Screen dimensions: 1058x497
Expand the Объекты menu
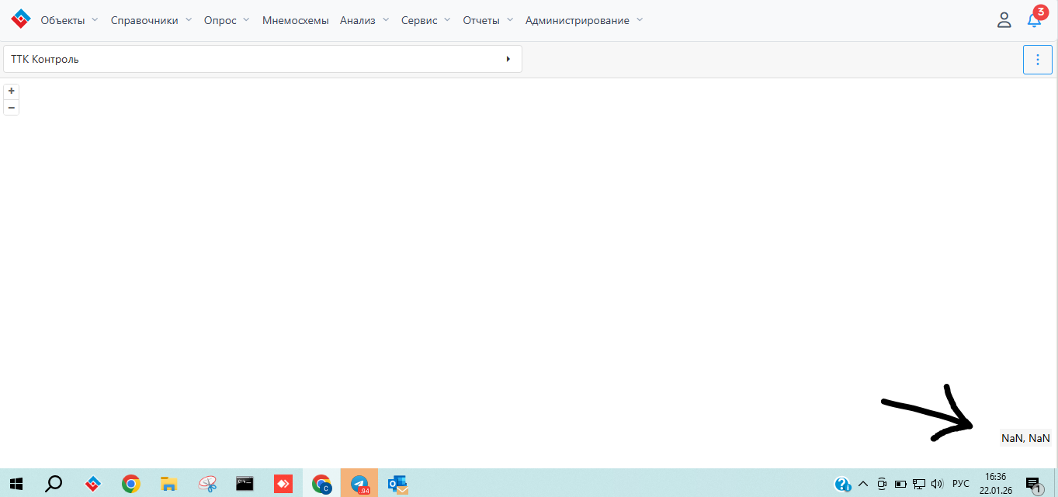point(69,20)
